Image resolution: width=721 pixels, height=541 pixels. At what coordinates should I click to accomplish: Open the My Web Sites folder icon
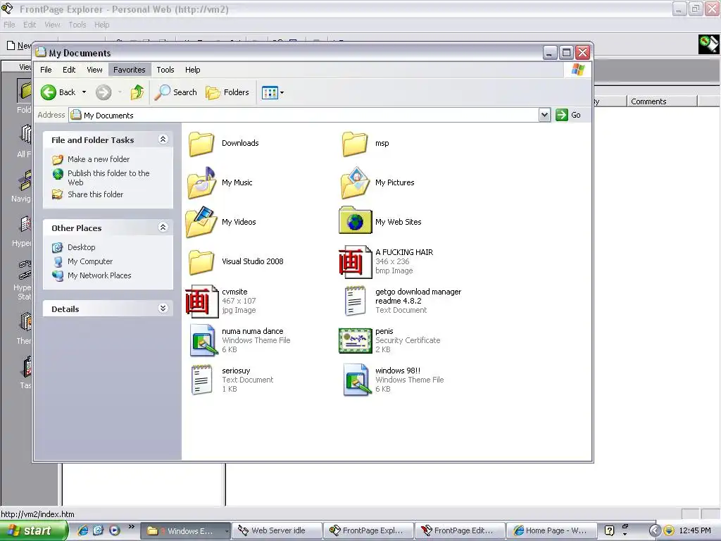coord(355,220)
